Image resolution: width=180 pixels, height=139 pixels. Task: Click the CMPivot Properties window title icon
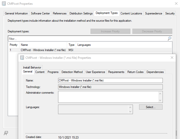pos(4,4)
